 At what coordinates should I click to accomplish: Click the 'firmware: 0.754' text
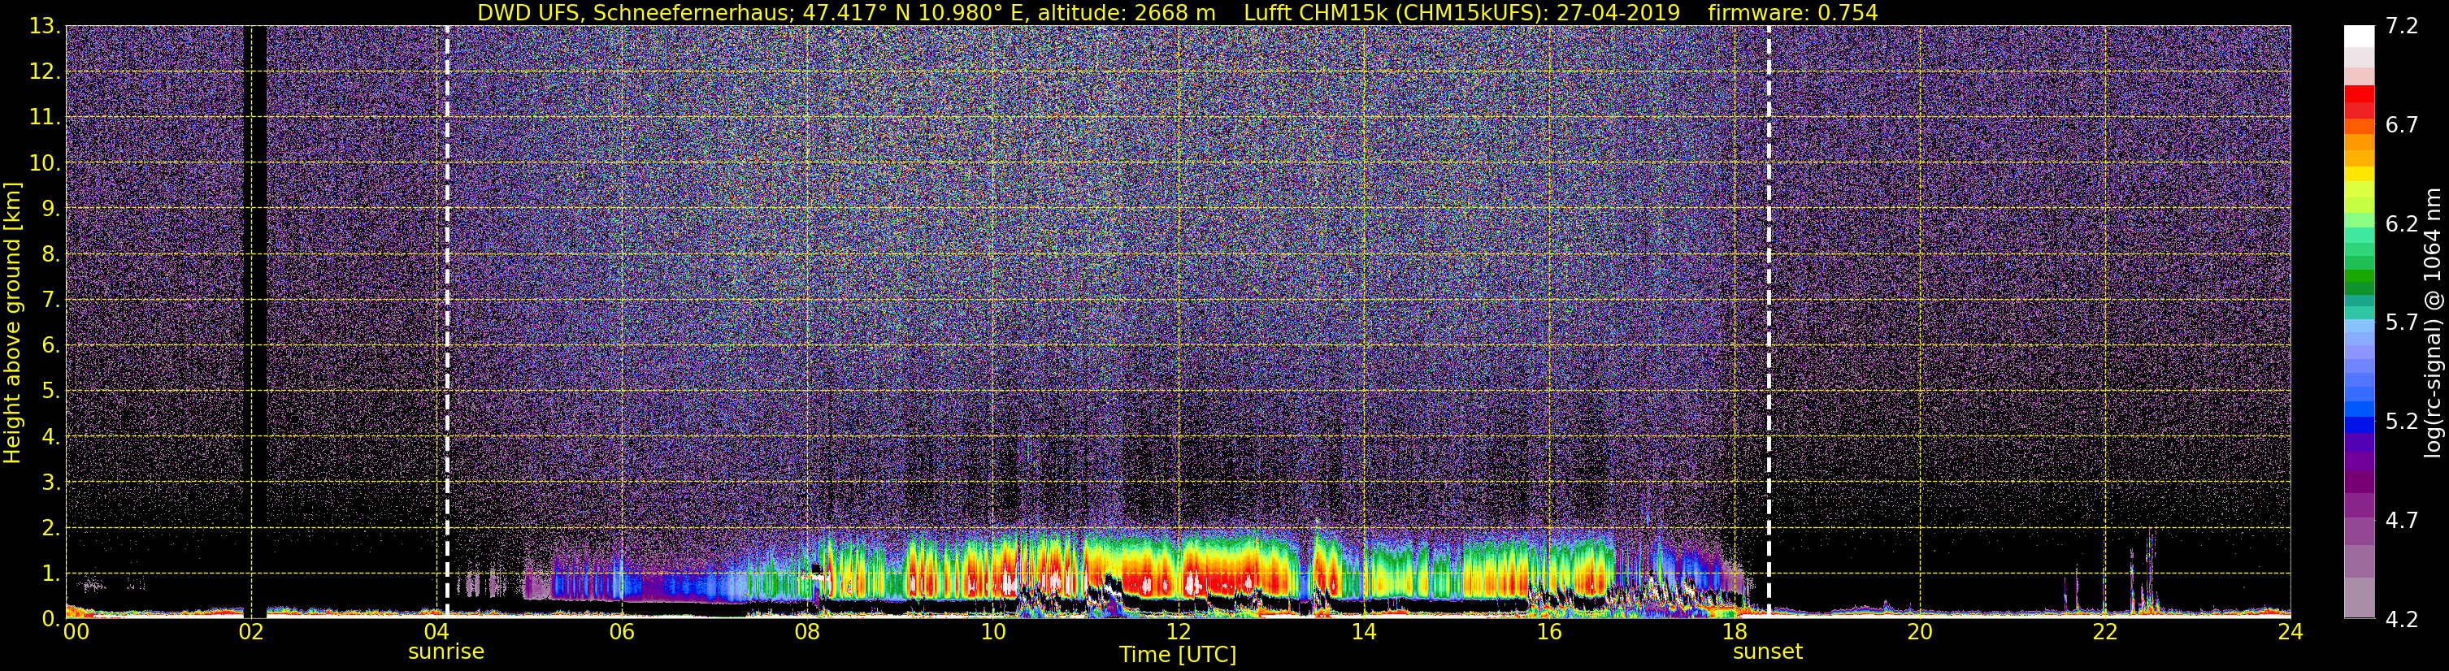pos(1792,13)
